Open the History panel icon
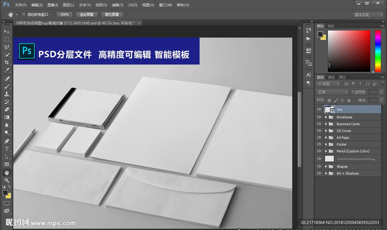This screenshot has height=230, width=387. [x=309, y=30]
